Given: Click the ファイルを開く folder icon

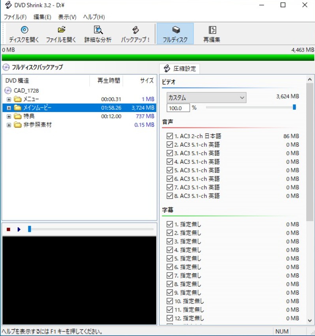Looking at the screenshot, I should point(61,30).
